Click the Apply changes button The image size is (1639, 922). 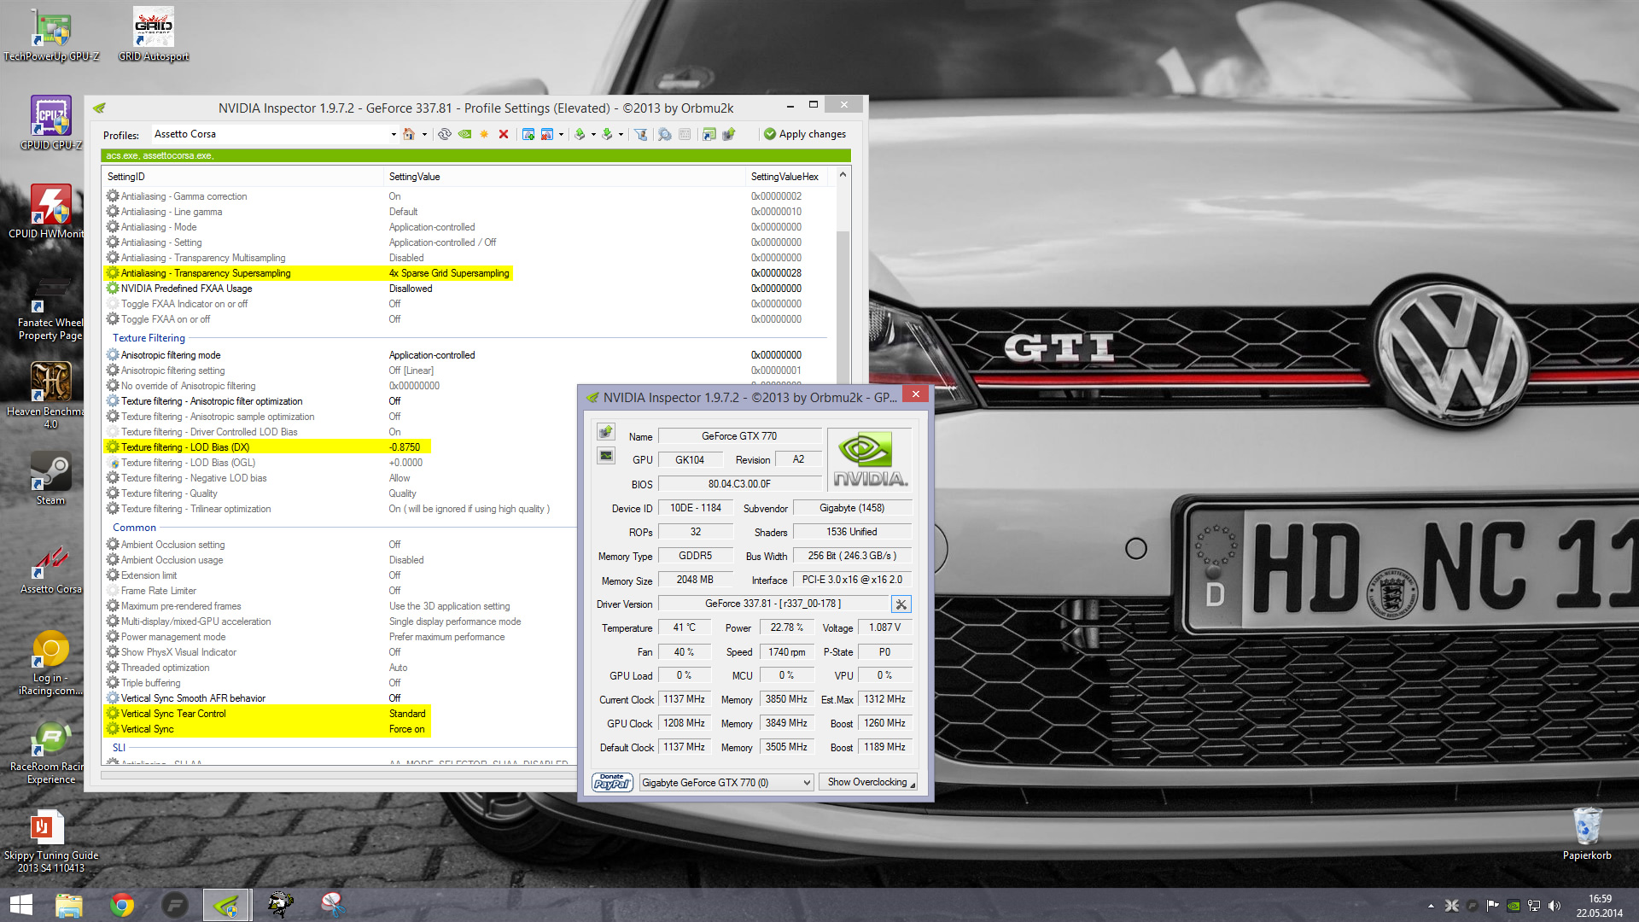pyautogui.click(x=804, y=134)
